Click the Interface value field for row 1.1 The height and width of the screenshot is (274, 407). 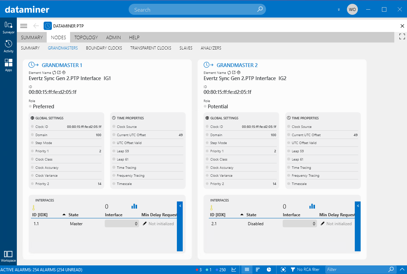(x=122, y=223)
